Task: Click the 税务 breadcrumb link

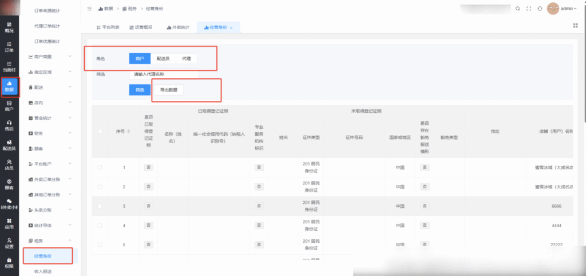Action: click(x=129, y=9)
